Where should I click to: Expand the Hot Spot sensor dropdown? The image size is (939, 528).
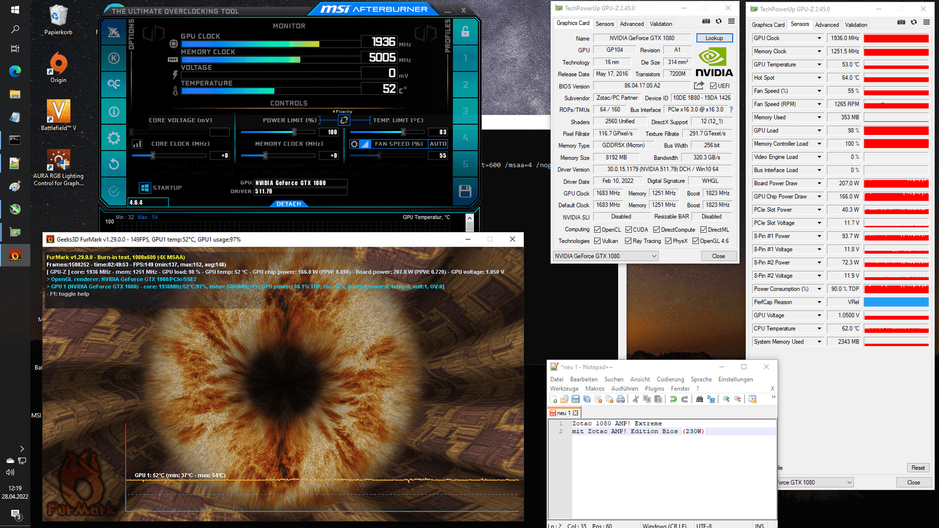coord(819,78)
